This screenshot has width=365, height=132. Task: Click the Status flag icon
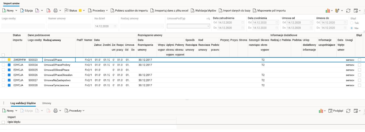[x=66, y=10]
